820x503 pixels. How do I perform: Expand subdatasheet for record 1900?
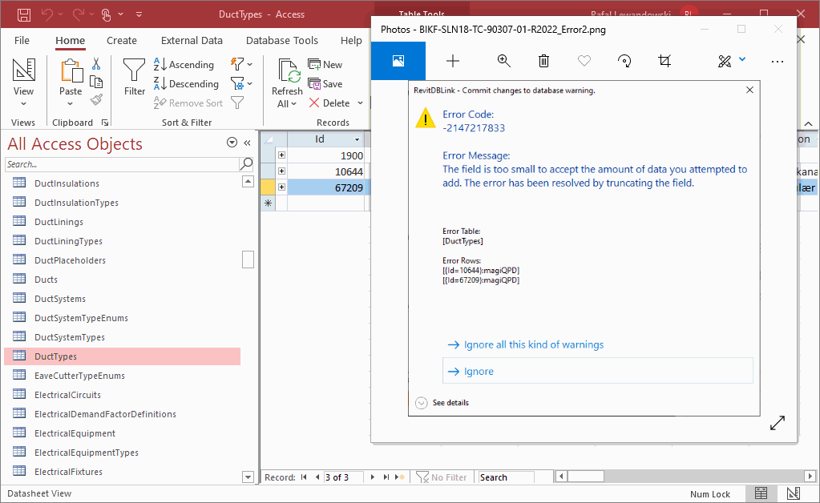281,155
